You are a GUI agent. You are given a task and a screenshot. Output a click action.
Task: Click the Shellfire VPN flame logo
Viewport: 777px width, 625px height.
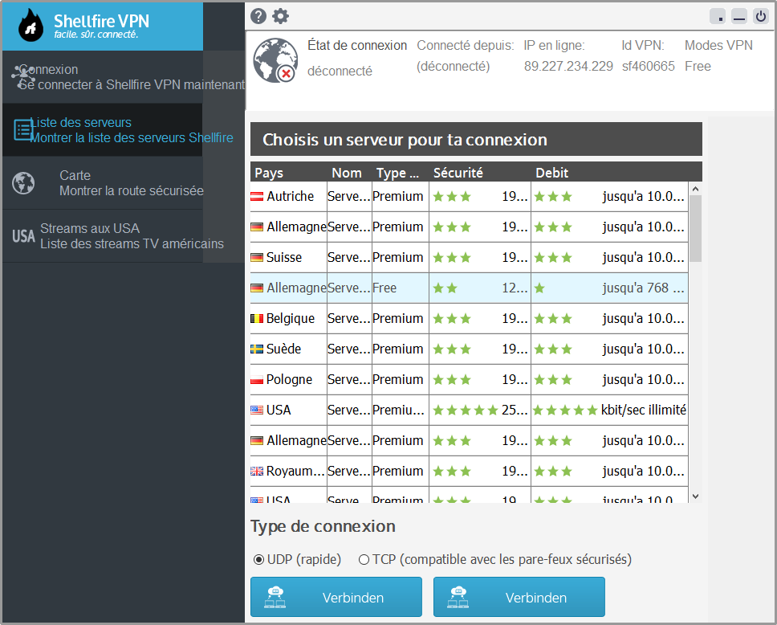[x=31, y=25]
